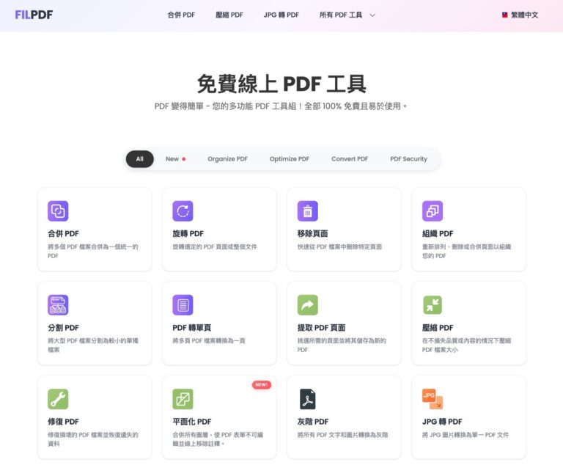
Task: Click the PDF 轉單頁 page icon
Action: click(183, 304)
